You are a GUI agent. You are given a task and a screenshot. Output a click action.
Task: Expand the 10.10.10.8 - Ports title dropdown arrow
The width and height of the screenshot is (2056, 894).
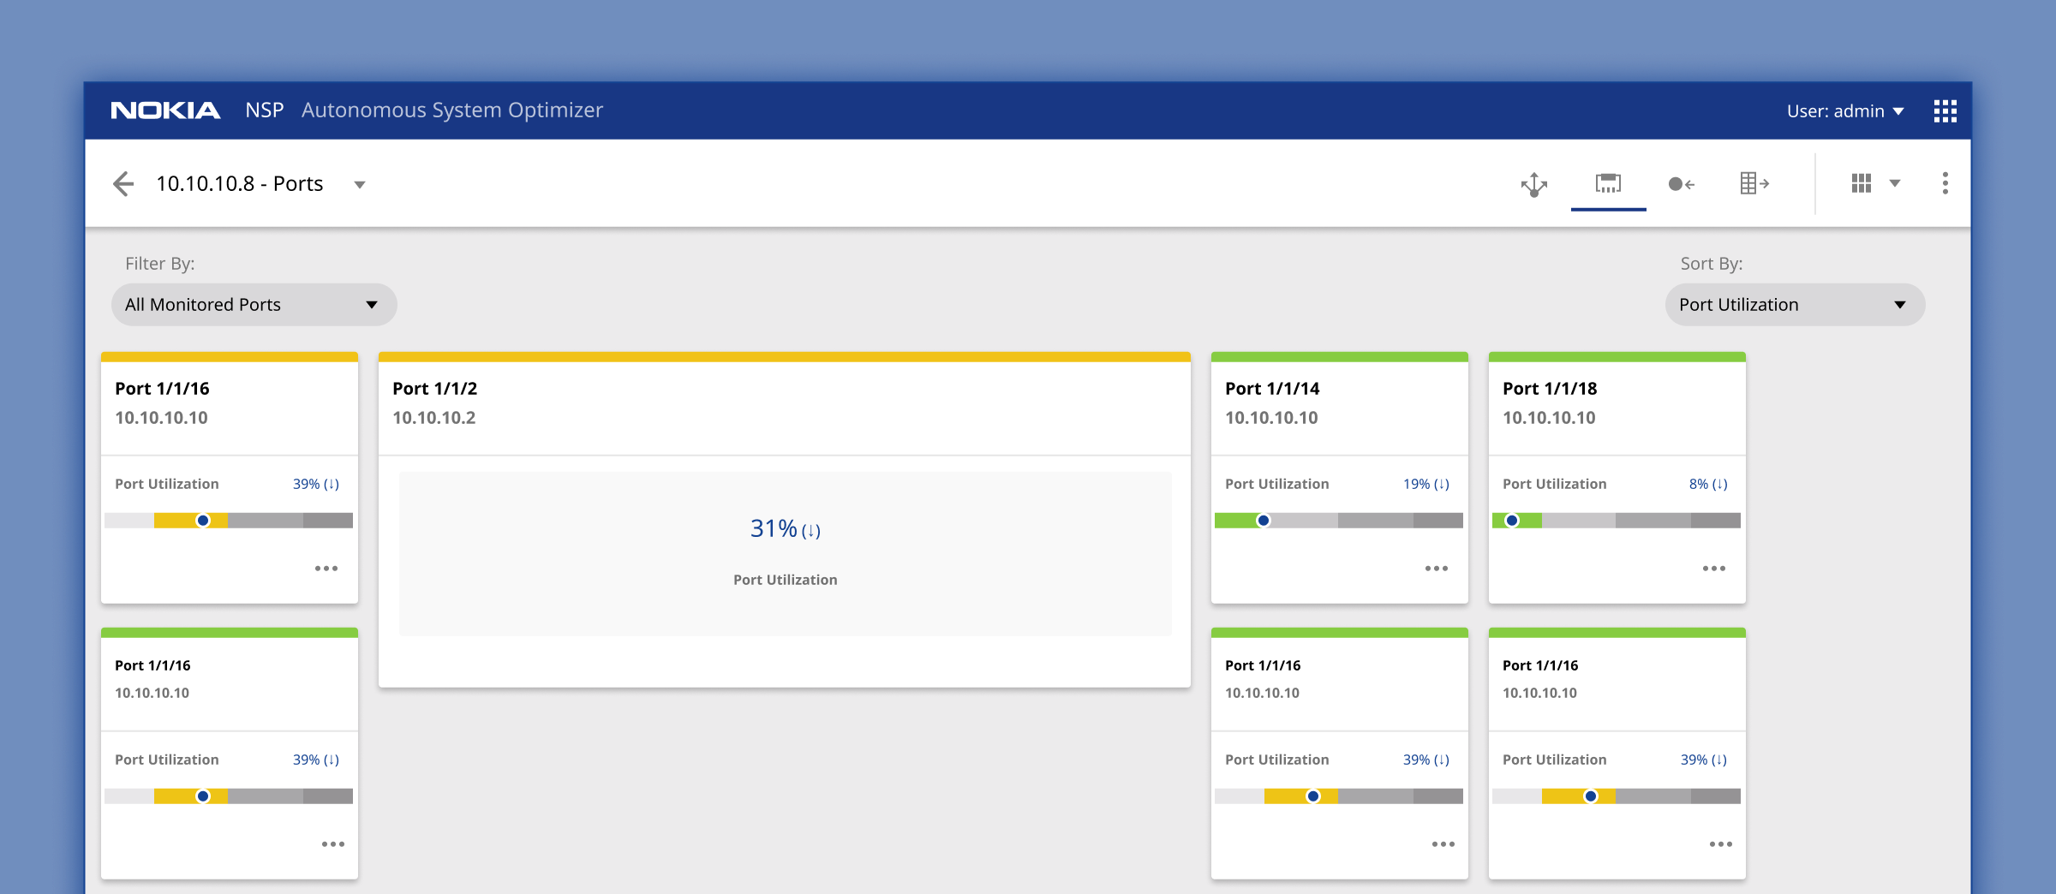(x=360, y=185)
